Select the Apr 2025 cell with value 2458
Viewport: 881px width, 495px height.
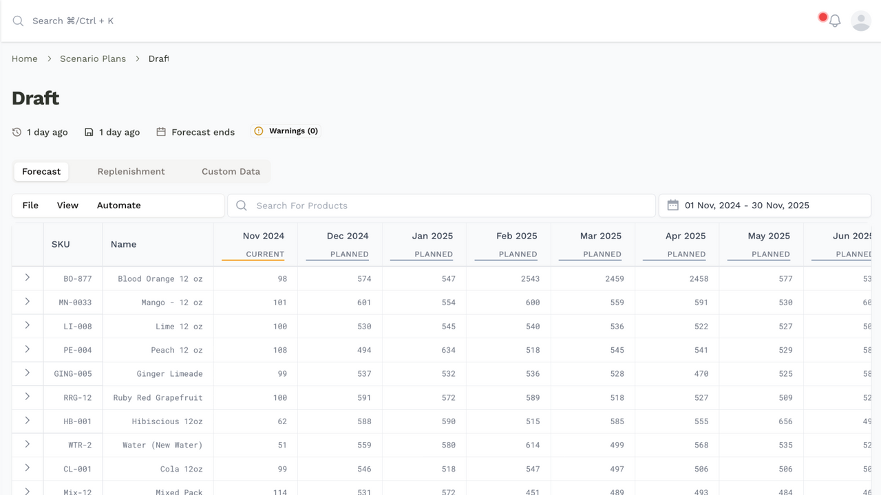click(x=677, y=279)
